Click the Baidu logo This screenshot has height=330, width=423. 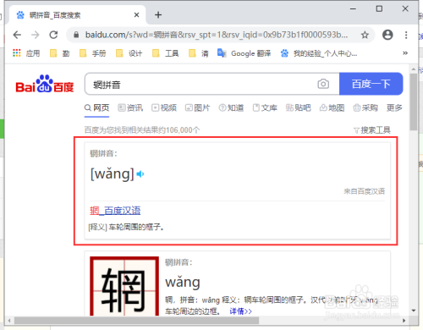click(45, 84)
